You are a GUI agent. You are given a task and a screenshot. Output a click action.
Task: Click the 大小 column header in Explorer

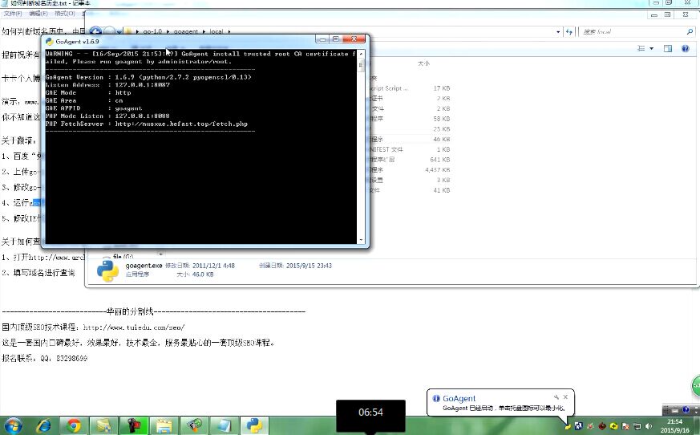pos(423,63)
